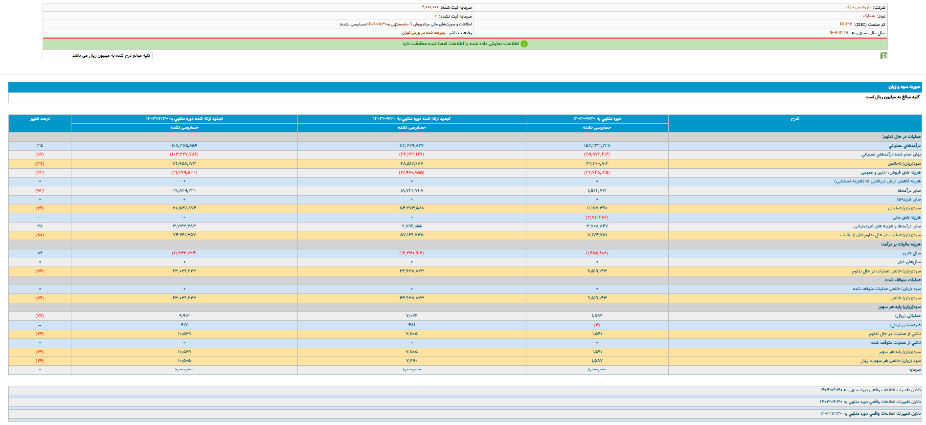Select the دوره منتهی به 1404/09/30 column header

coord(597,119)
